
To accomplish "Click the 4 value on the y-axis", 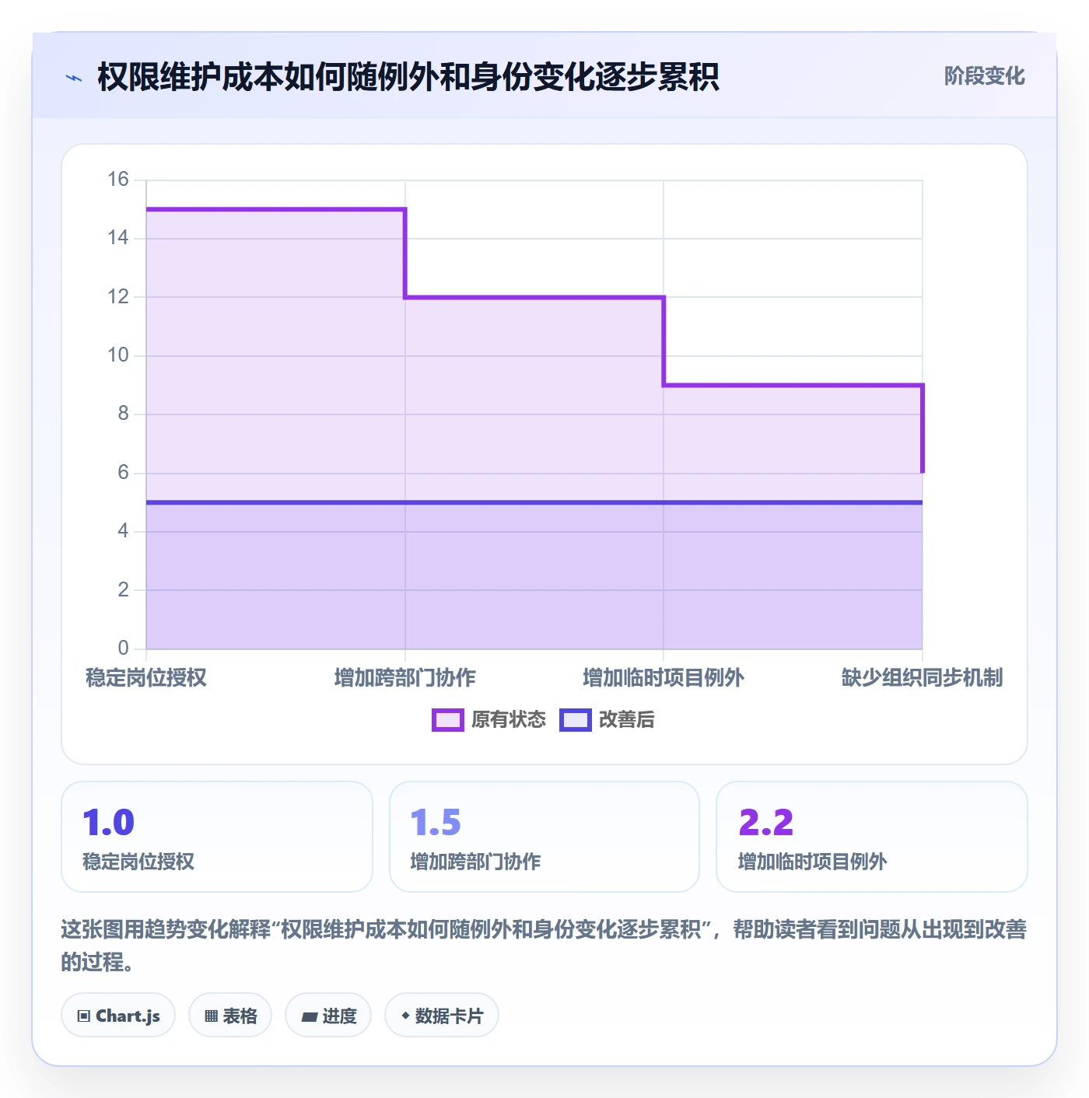I will click(123, 531).
